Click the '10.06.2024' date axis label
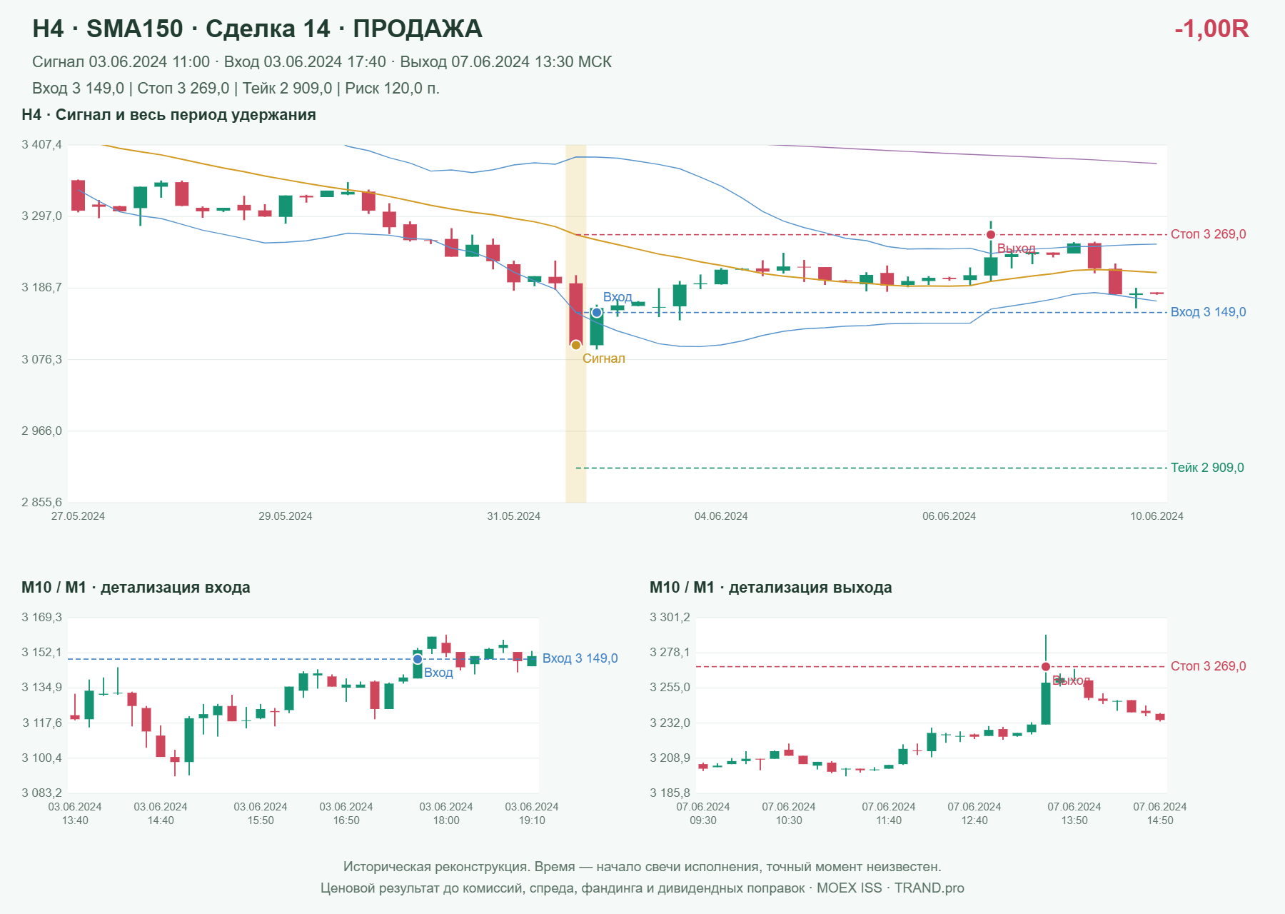The image size is (1285, 914). pos(1156,516)
